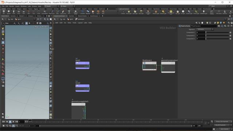Screen dimensions: 233x131
Task: Create a Box from the shelf
Action: click(4, 12)
